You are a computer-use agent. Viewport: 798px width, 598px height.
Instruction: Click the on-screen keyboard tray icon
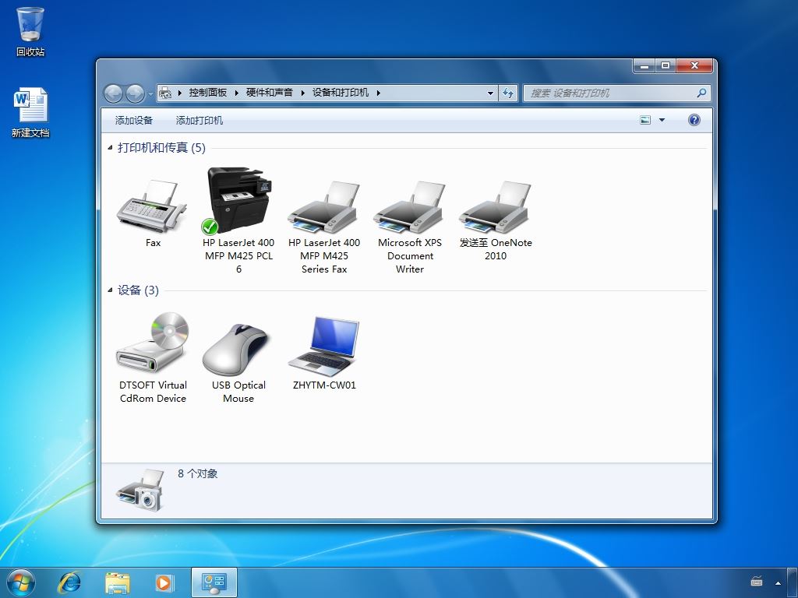(757, 581)
